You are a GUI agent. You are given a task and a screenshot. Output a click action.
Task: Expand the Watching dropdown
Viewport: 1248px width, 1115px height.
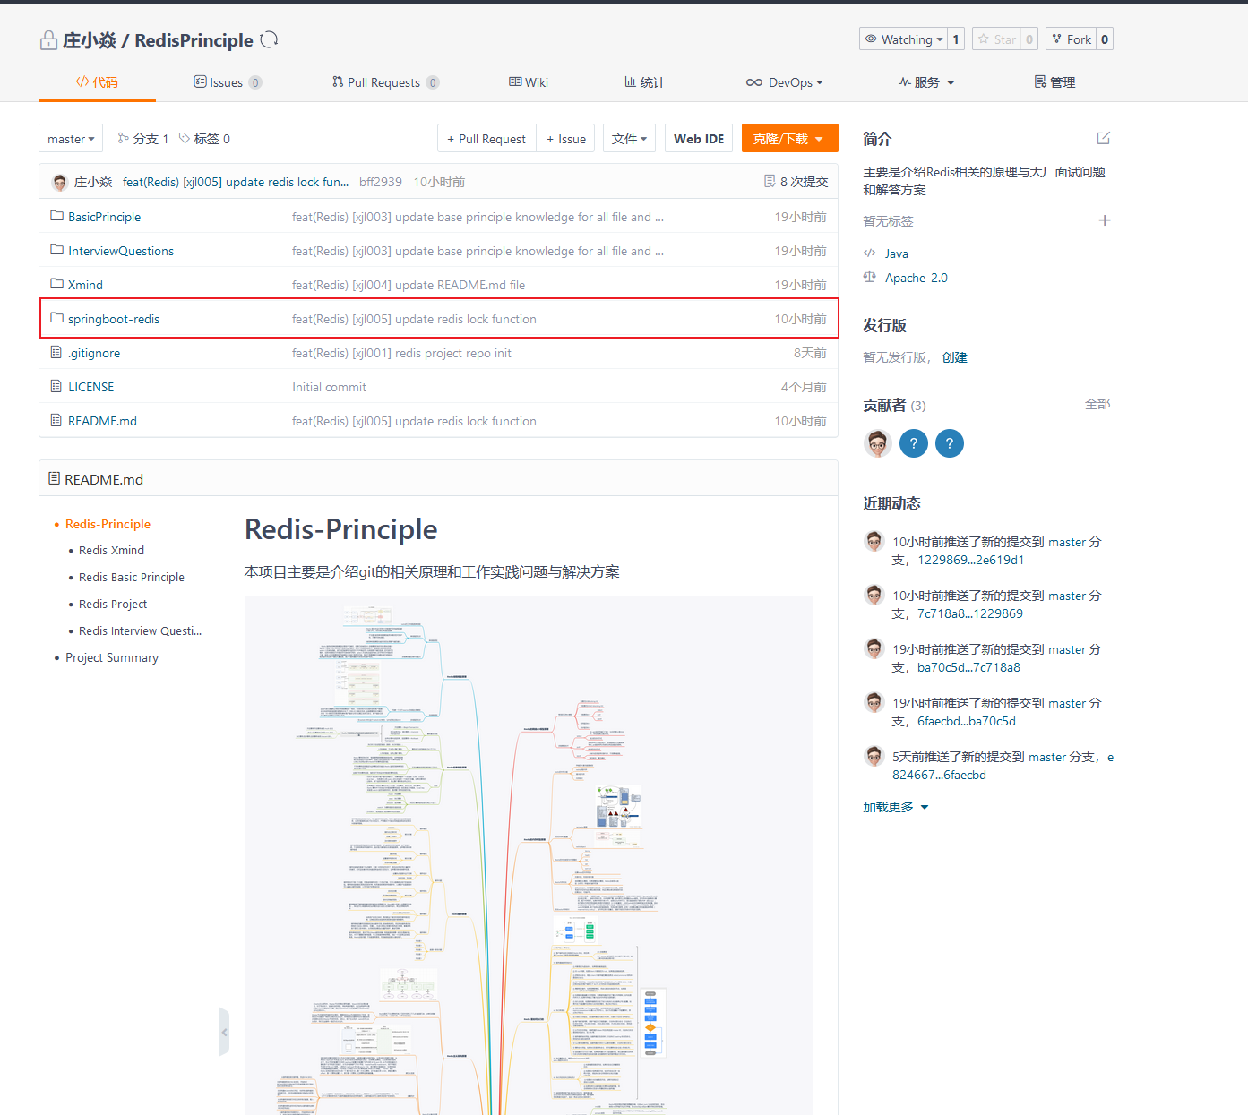[x=904, y=39]
